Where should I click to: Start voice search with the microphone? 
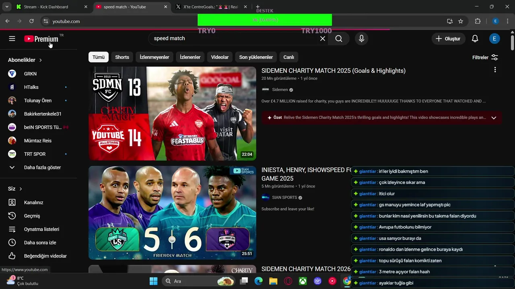coord(361,39)
